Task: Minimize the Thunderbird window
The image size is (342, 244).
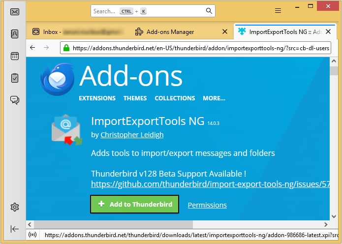Action: (x=297, y=6)
